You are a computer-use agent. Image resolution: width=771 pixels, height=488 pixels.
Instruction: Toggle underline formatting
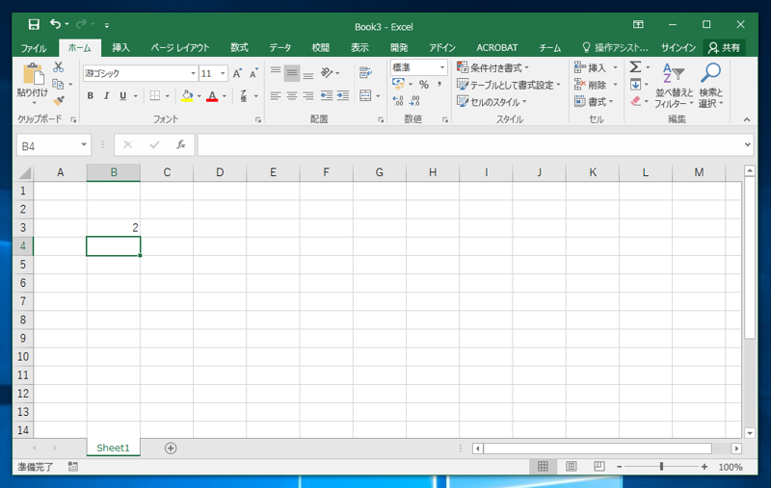123,95
